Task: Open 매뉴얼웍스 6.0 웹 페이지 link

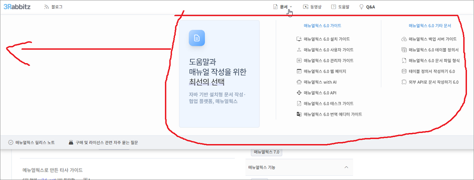Action: [x=326, y=71]
